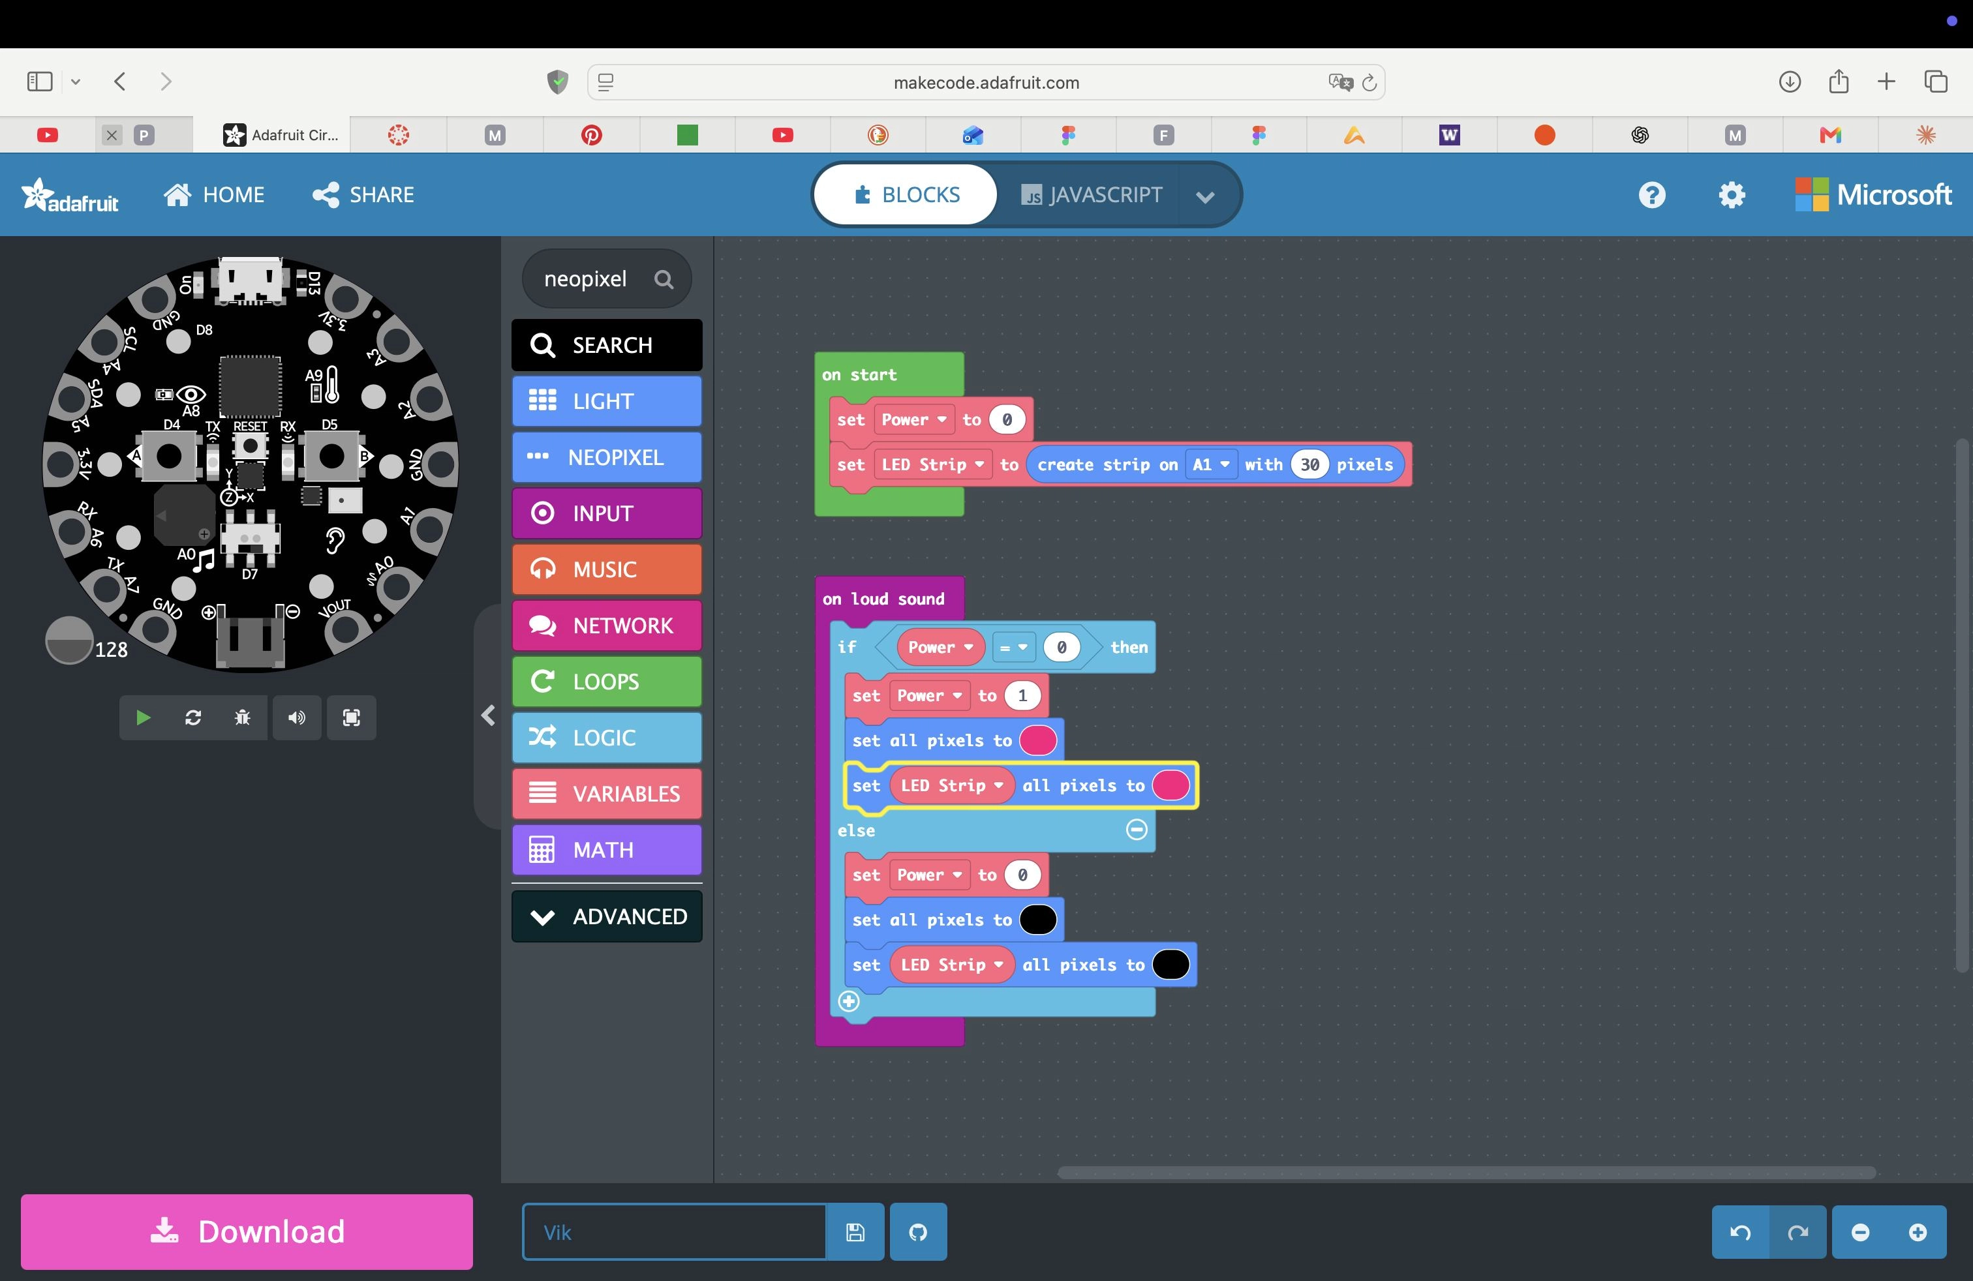This screenshot has height=1281, width=1973.
Task: Open the equals operator dropdown
Action: 1013,647
